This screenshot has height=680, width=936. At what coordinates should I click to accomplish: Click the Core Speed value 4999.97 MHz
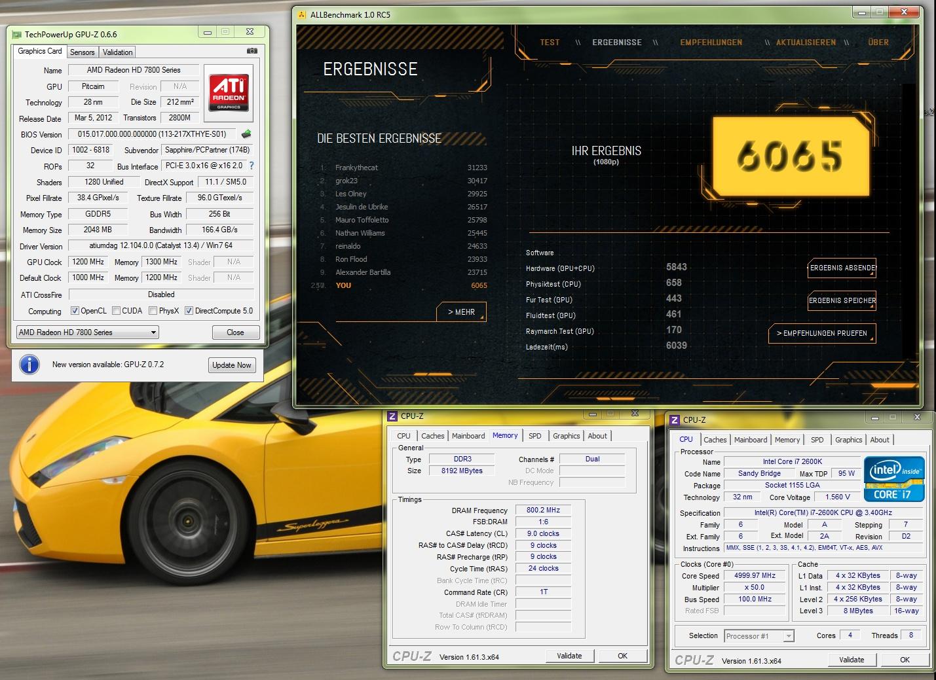click(x=755, y=576)
